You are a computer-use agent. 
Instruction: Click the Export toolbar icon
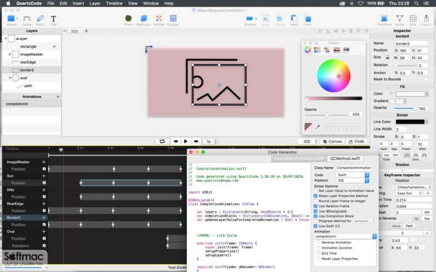click(426, 18)
